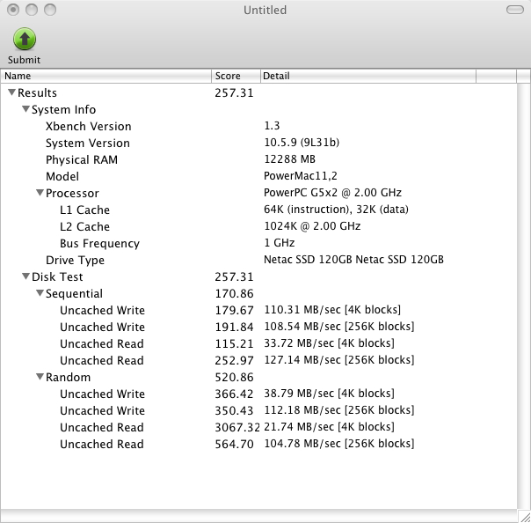
Task: Select Random Uncached Write scoring 350.43
Action: tap(258, 410)
